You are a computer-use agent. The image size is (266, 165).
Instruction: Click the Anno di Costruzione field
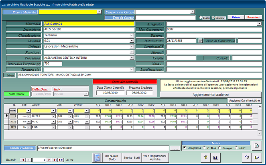pyautogui.click(x=250, y=41)
